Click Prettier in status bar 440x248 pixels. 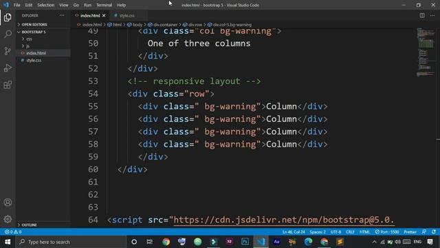tap(410, 232)
